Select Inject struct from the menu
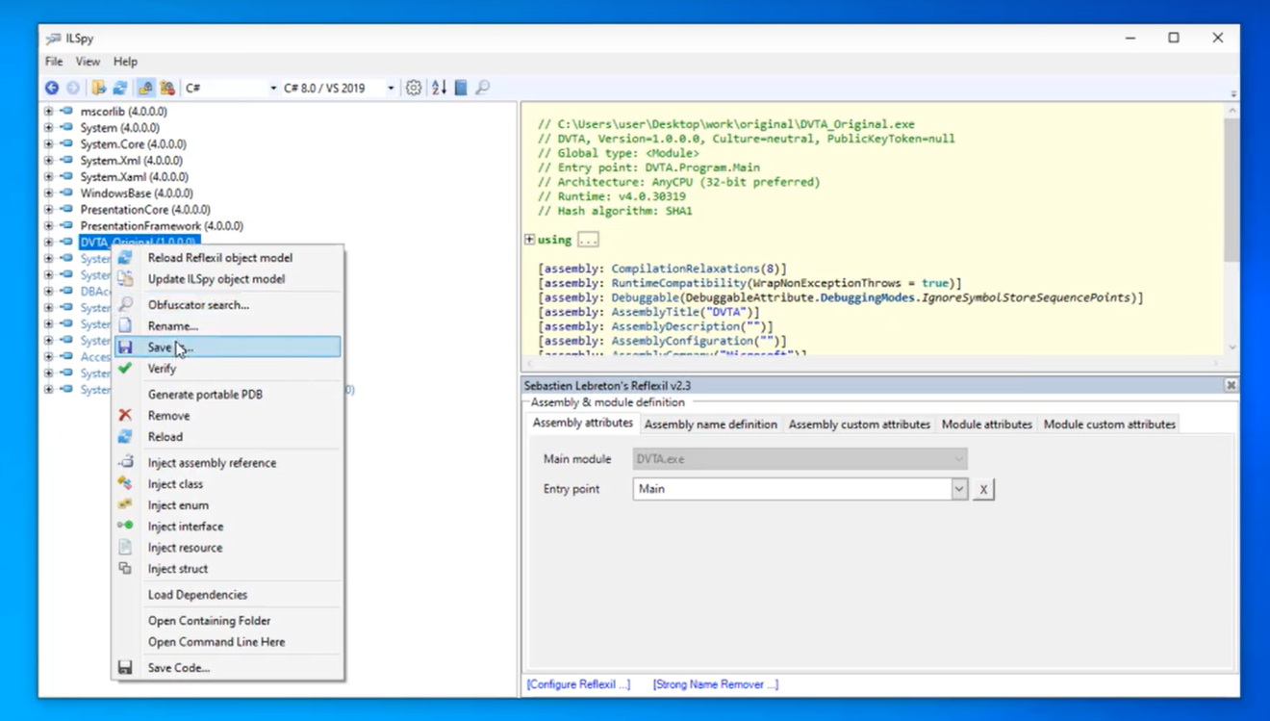1270x721 pixels. coord(227,569)
